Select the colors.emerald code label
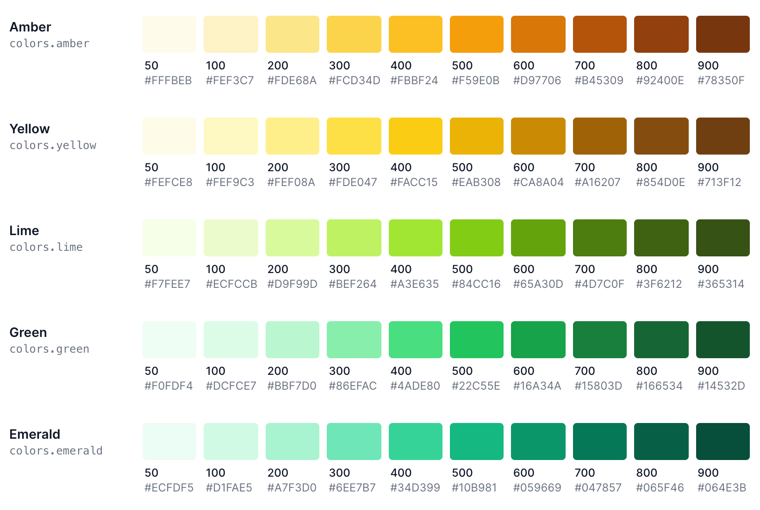 click(x=56, y=451)
